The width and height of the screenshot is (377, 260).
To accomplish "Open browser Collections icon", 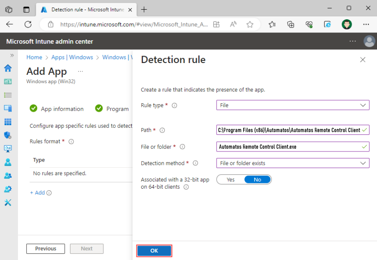I will click(x=290, y=24).
